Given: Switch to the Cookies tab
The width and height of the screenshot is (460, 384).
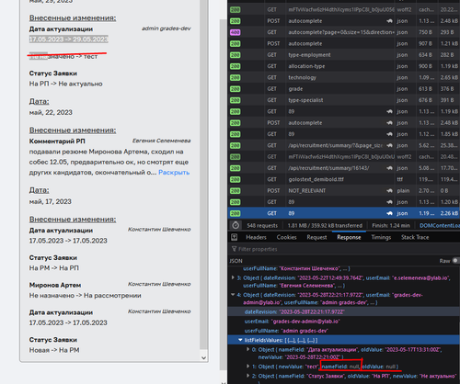Looking at the screenshot, I should pos(286,237).
